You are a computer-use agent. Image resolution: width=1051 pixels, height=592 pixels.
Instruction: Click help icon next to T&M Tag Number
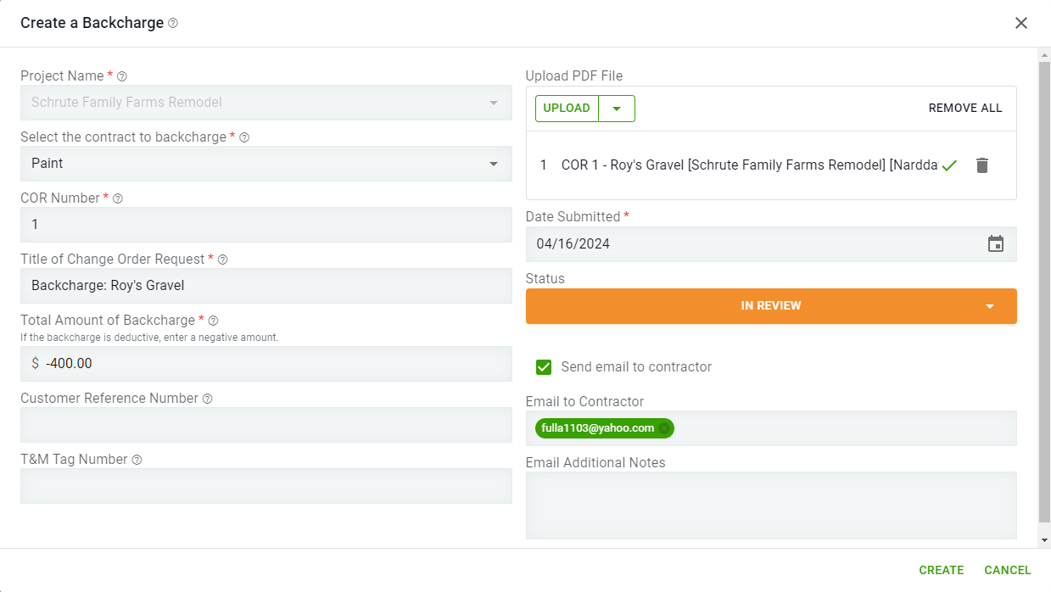137,460
